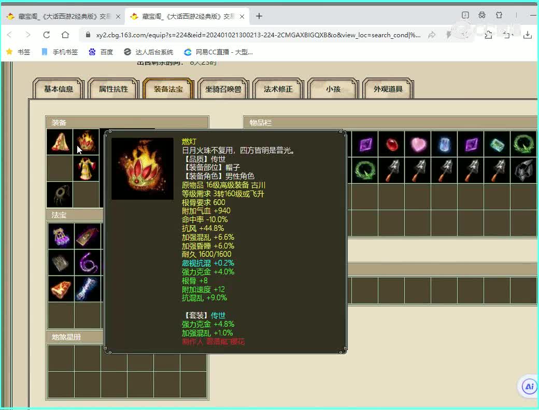Click the 附加速度 +12 text line

[203, 289]
